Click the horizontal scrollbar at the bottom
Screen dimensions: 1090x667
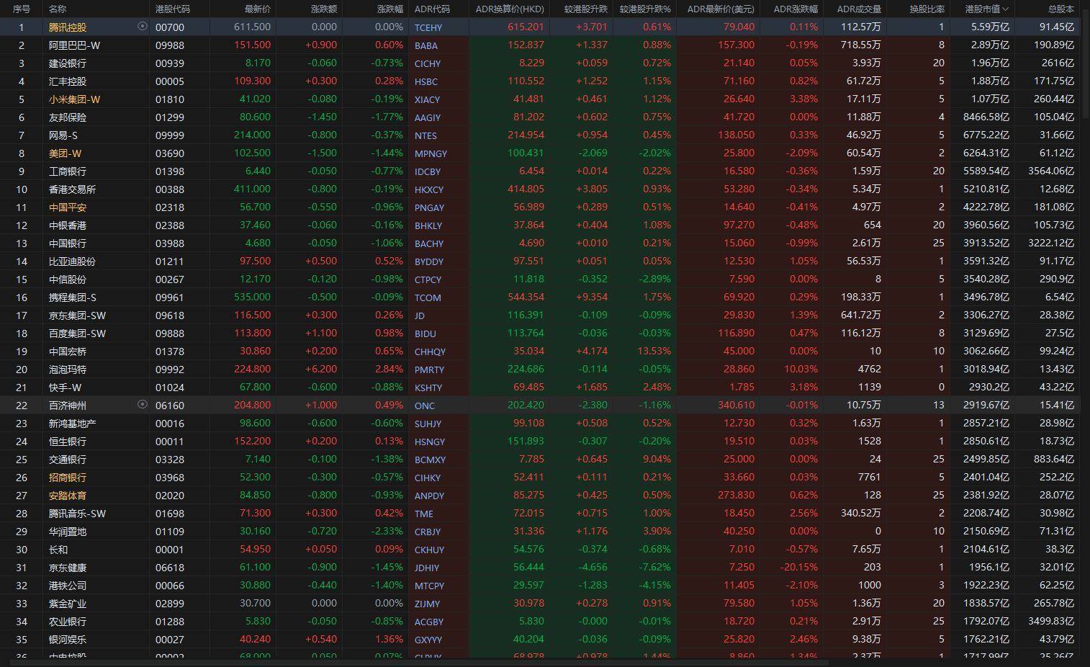(x=414, y=663)
